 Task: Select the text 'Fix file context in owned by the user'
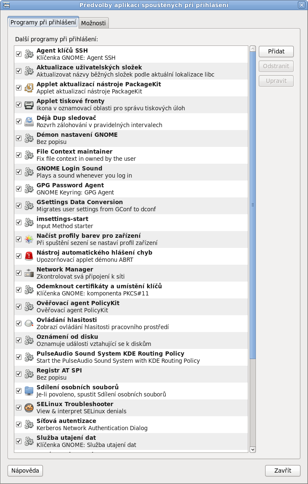(86, 159)
